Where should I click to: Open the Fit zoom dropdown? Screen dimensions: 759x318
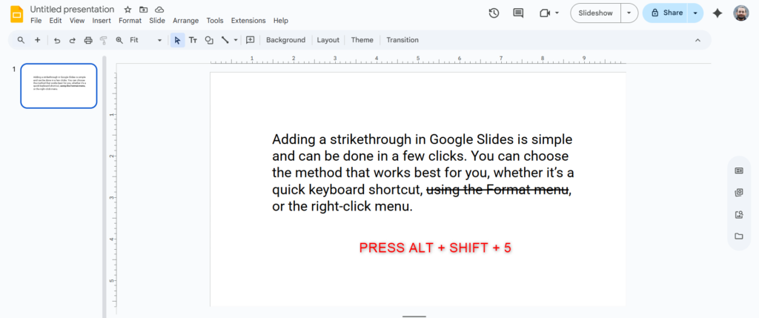point(145,40)
